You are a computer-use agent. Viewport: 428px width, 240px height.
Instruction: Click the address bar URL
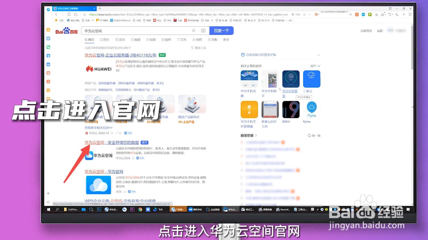click(x=189, y=14)
